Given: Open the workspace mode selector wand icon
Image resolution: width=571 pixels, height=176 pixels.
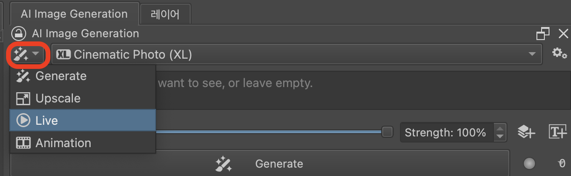Looking at the screenshot, I should (26, 55).
